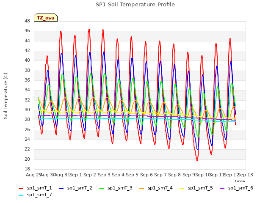The image size is (271, 203).
Task: Click the y-axis tick value 30
Action: click(x=27, y=110)
